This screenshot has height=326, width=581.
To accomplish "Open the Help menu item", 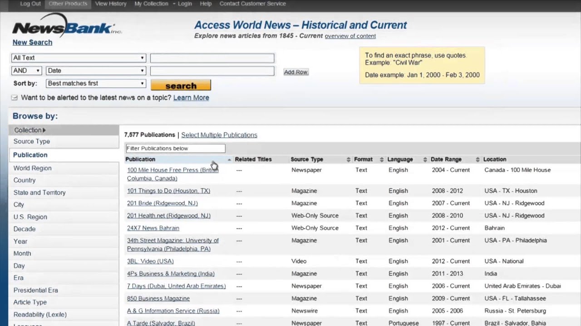I will pyautogui.click(x=206, y=4).
